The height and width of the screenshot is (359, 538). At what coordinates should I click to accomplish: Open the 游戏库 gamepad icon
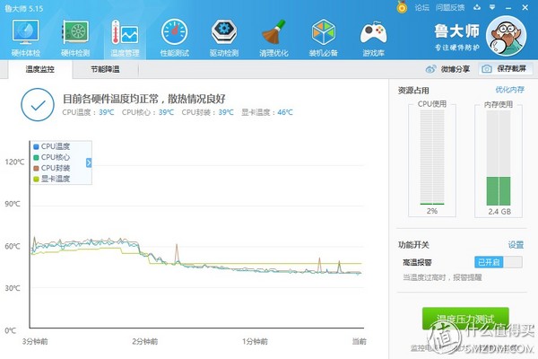(x=373, y=32)
